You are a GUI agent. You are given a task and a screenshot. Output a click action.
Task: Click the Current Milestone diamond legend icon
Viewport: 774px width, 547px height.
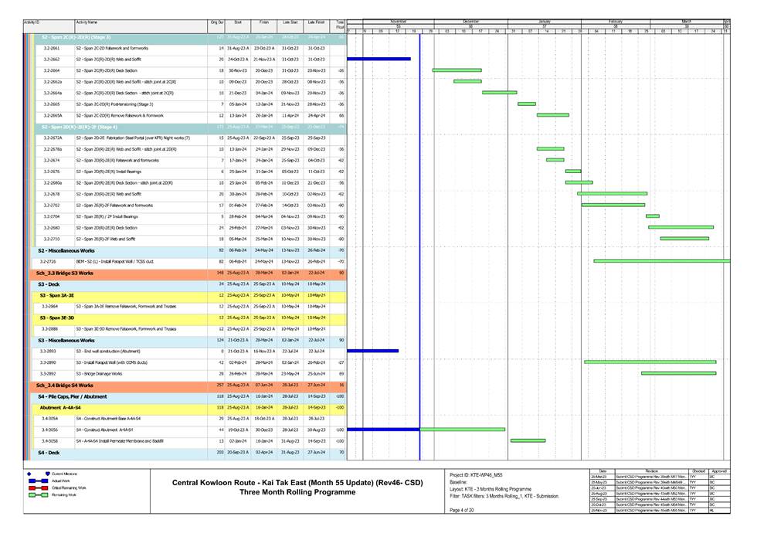29,473
